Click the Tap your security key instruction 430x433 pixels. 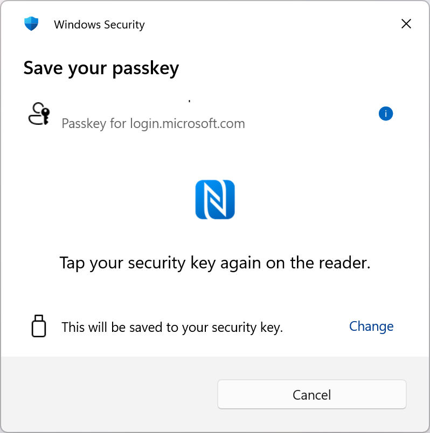215,262
